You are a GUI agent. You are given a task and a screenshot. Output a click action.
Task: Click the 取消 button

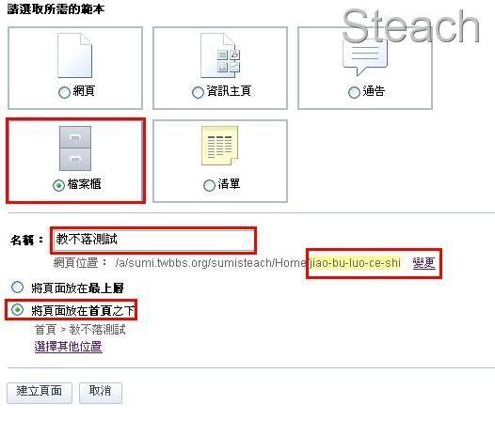tap(101, 393)
